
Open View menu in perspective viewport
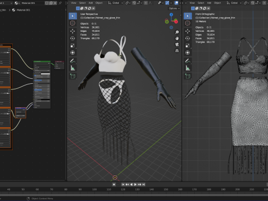[74, 3]
